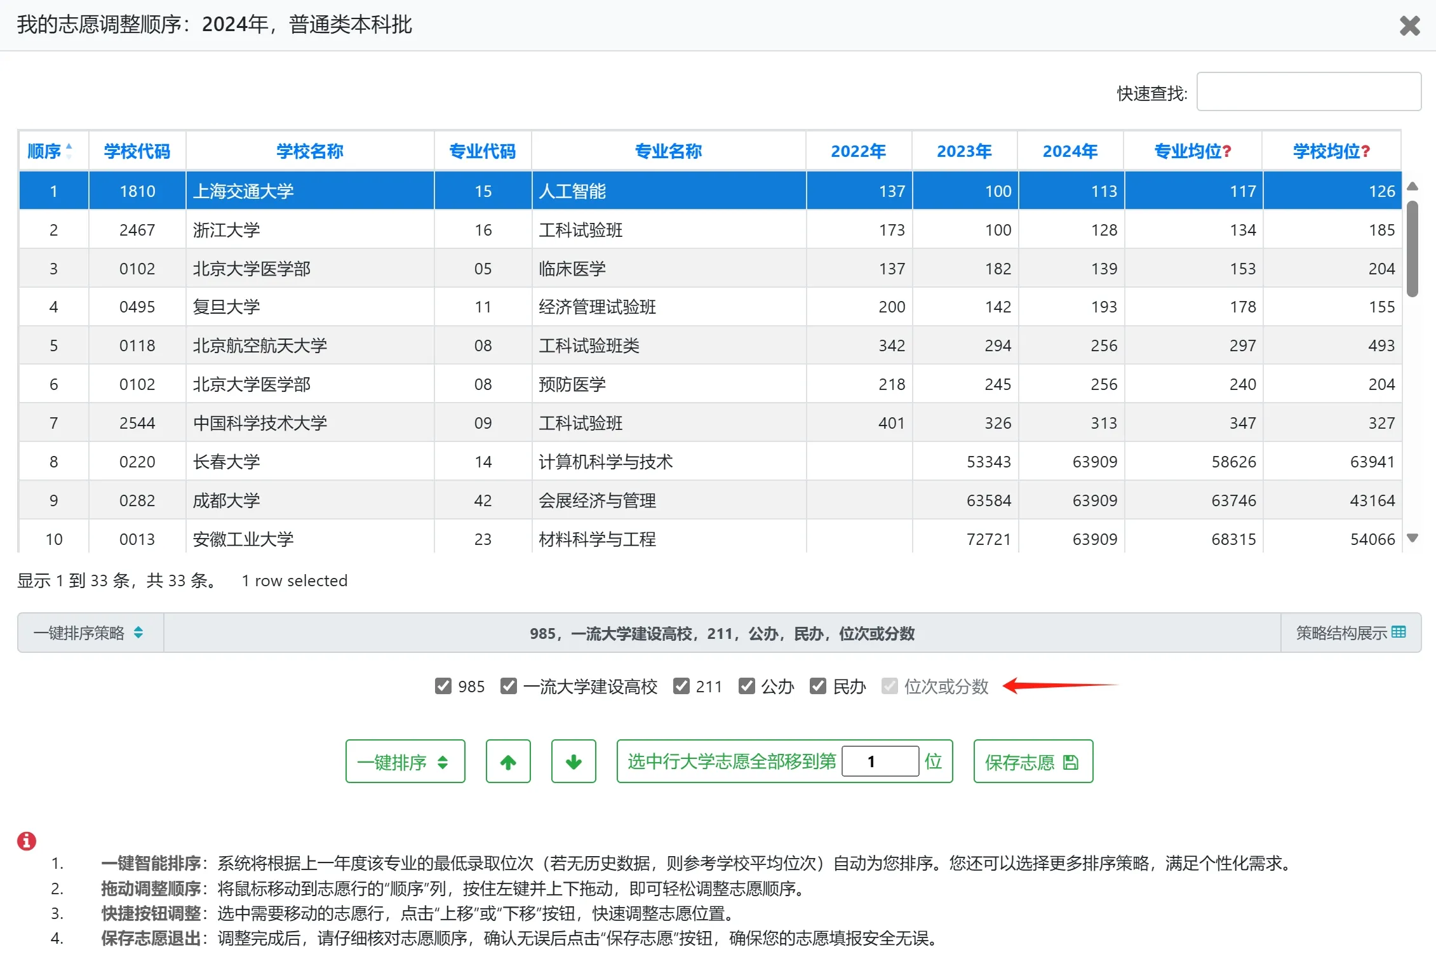This screenshot has width=1436, height=966.
Task: Uncheck the 985 checkbox
Action: click(443, 686)
